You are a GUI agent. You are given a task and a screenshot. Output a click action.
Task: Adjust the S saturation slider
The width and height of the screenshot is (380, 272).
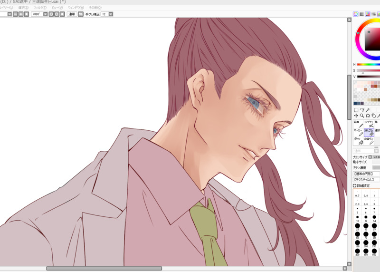pyautogui.click(x=369, y=70)
